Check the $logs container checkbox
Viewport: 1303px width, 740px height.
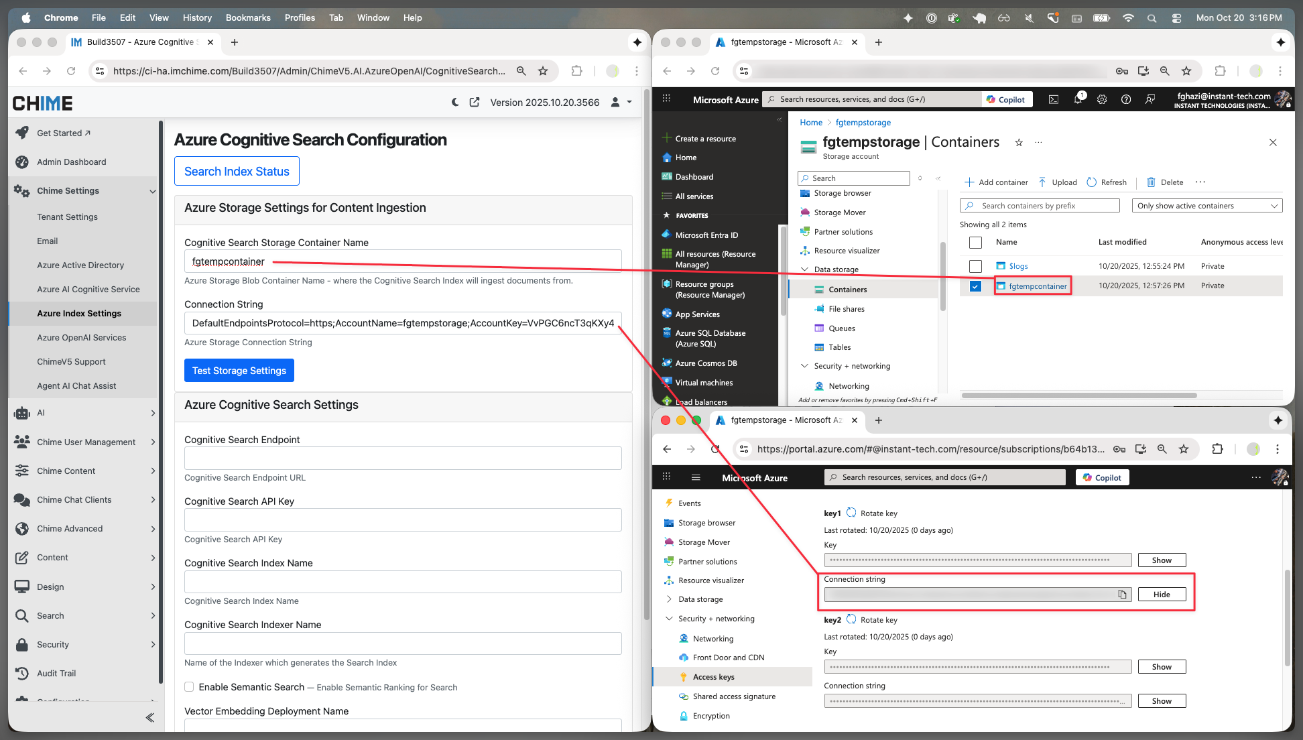pos(975,266)
